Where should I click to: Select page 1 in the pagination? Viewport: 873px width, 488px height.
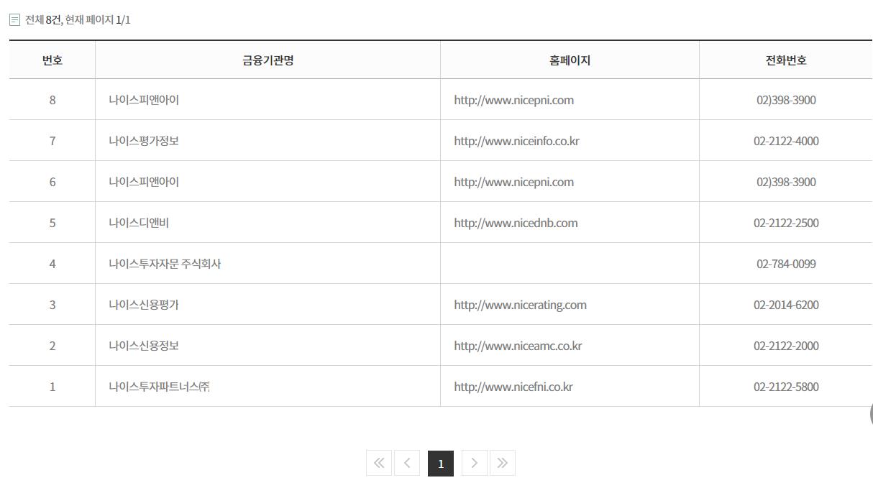pyautogui.click(x=441, y=463)
